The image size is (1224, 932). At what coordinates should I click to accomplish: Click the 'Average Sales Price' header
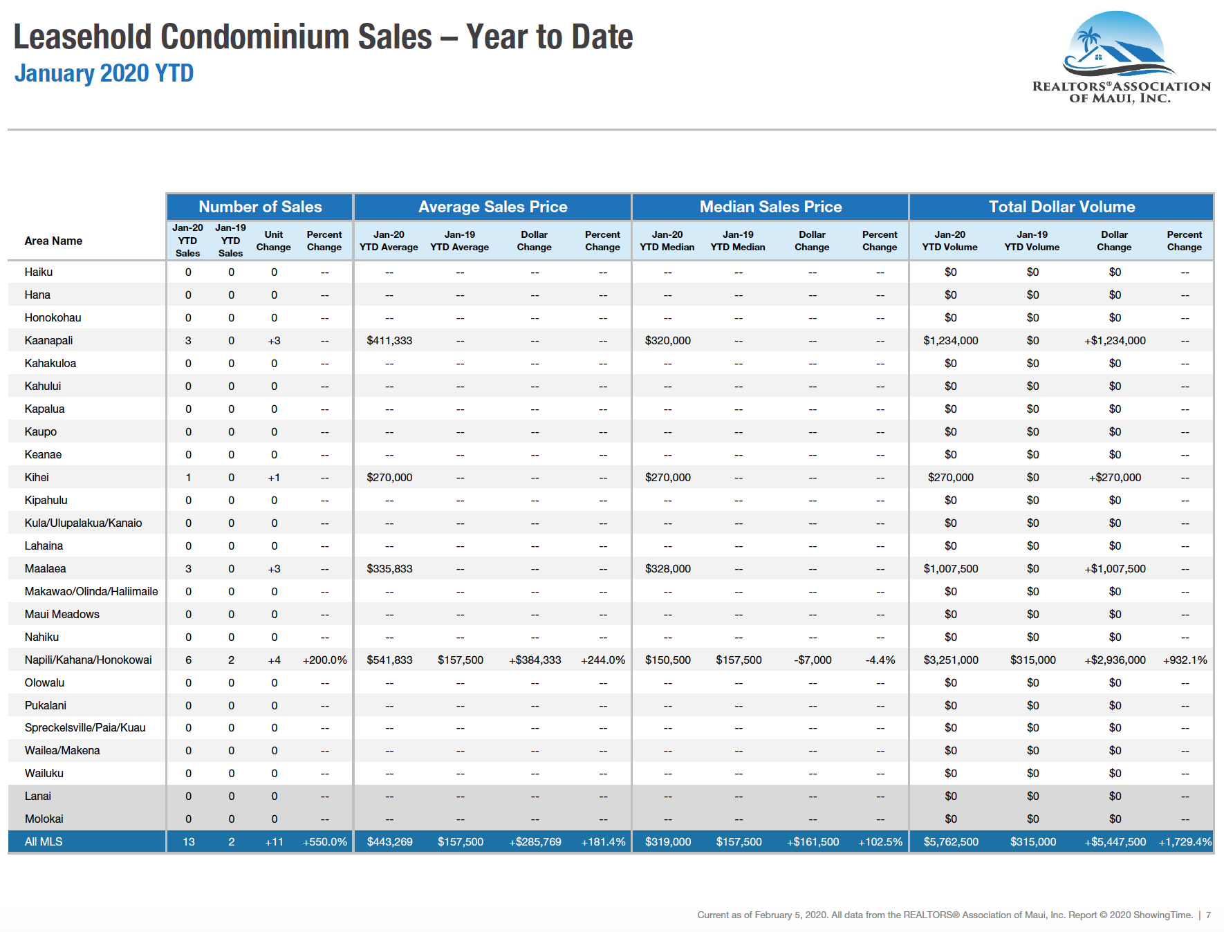click(492, 207)
